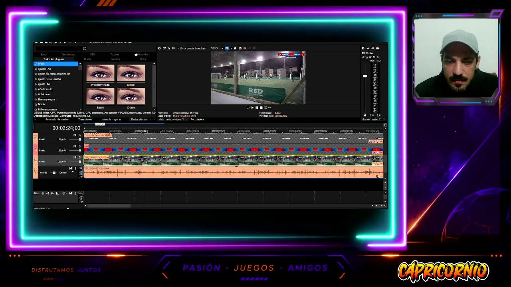Open the Favoritos plug-in tab
Image resolution: width=511 pixels, height=287 pixels.
point(142,54)
